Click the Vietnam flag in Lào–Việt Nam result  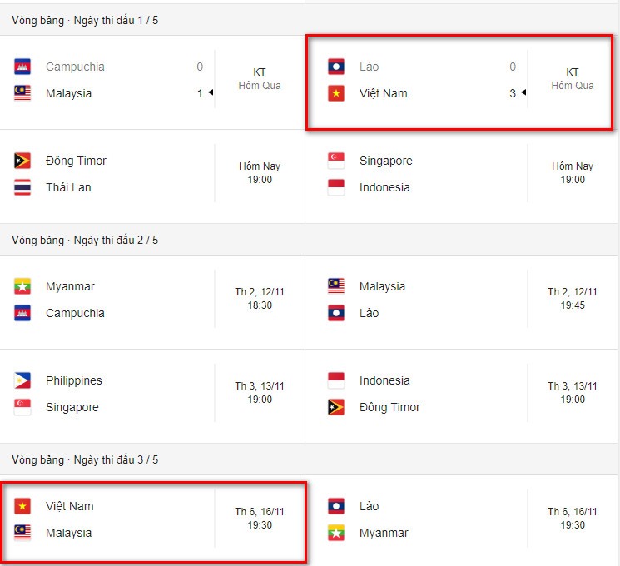[336, 93]
